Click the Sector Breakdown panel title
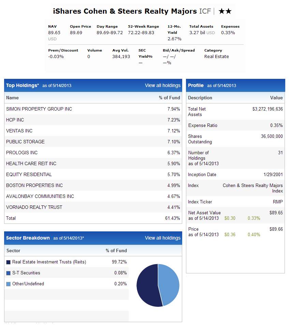 (28, 238)
